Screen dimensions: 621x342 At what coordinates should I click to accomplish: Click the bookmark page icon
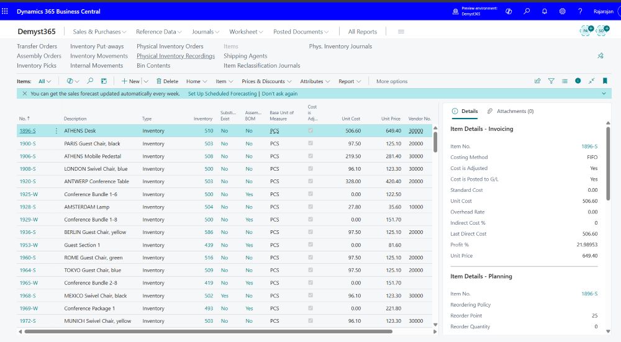[x=605, y=81]
